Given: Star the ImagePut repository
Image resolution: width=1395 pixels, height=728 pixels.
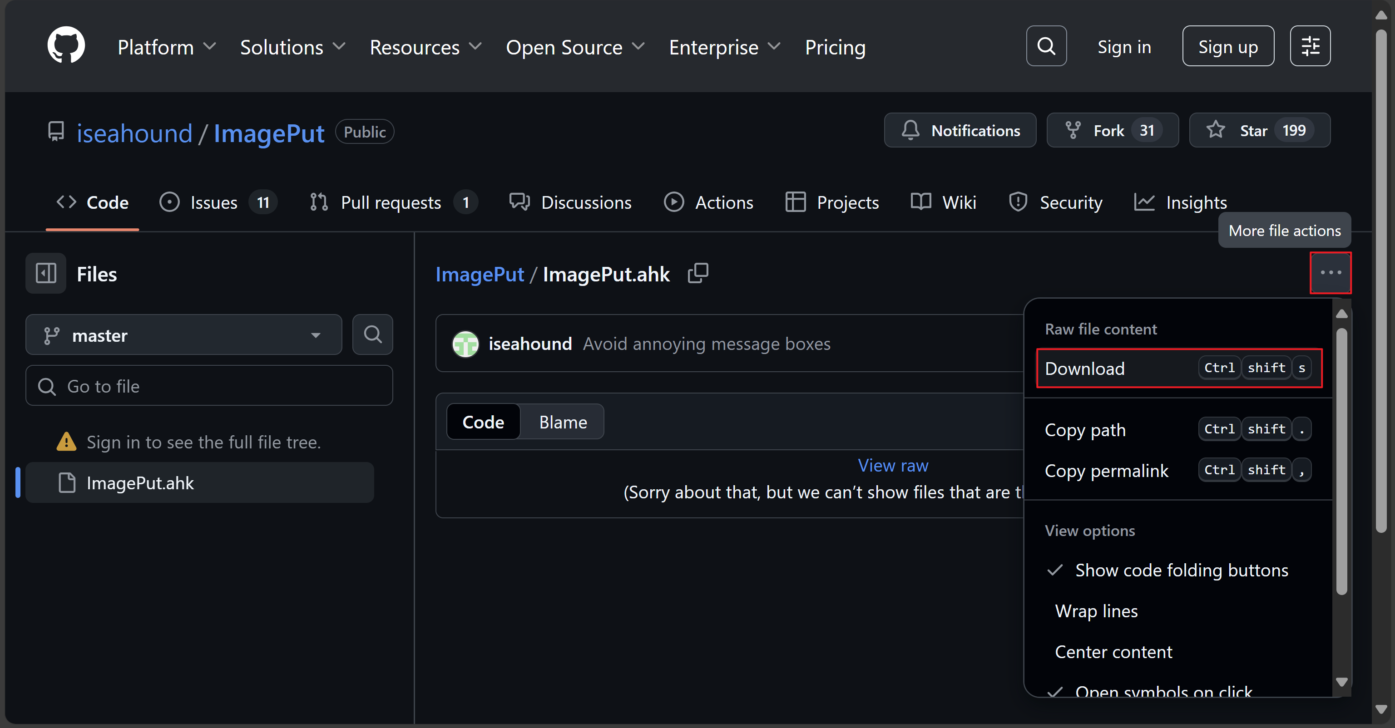Looking at the screenshot, I should (x=1260, y=130).
